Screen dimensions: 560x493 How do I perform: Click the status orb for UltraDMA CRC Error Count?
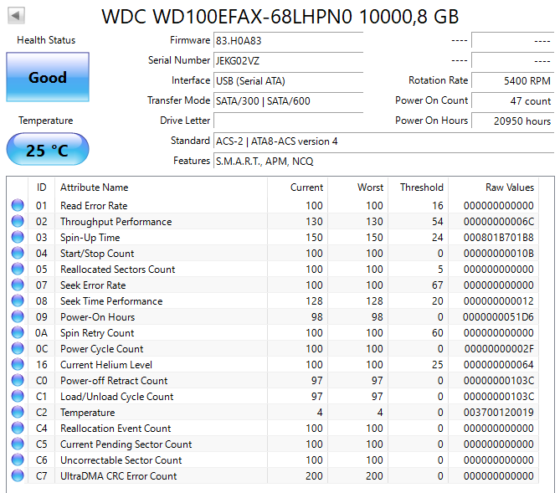(x=18, y=476)
